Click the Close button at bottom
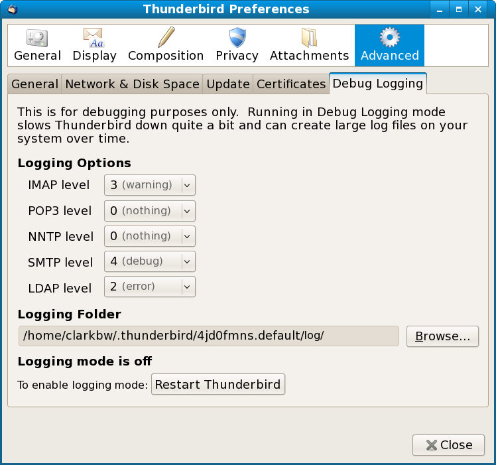Image resolution: width=496 pixels, height=465 pixels. pyautogui.click(x=448, y=445)
